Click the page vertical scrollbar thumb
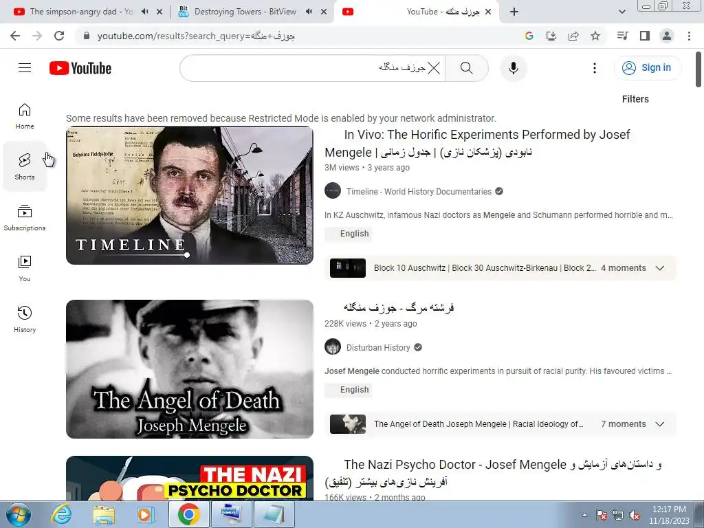704x528 pixels. (698, 69)
